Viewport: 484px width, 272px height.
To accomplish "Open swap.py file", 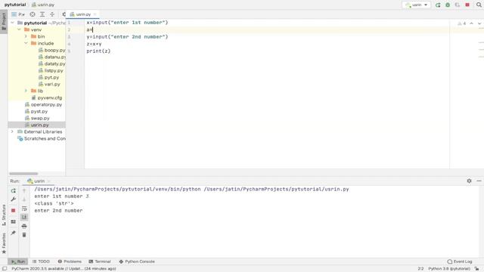I will pos(37,118).
